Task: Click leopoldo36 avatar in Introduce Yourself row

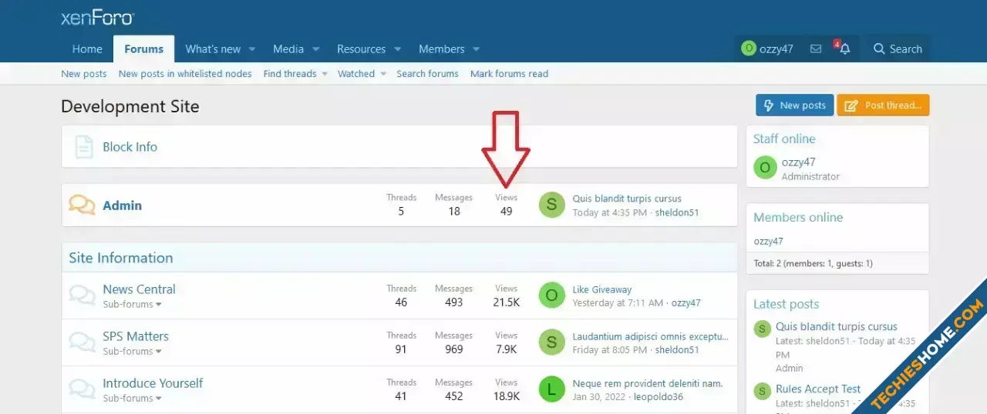Action: coord(551,389)
